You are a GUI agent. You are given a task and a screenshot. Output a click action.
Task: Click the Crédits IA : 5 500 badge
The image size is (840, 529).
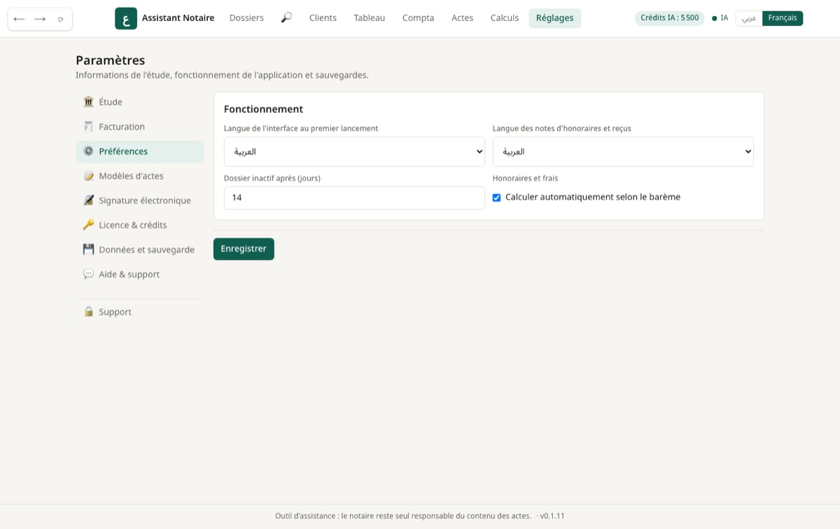click(669, 18)
